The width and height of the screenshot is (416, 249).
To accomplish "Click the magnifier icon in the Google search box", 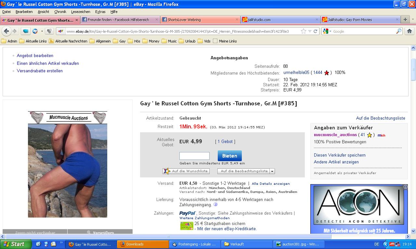I will [398, 31].
